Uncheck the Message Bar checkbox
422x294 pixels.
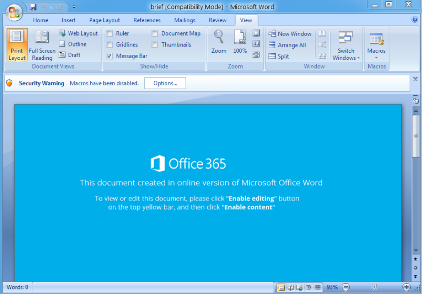pyautogui.click(x=109, y=56)
